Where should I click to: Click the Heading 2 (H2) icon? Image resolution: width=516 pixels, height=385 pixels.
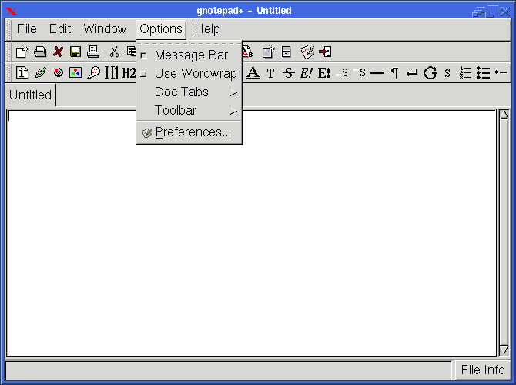pos(129,72)
